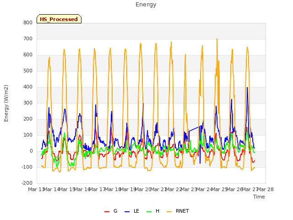The image size is (293, 220).
Task: Click the Mar 13 x-axis tick label
Action: [x=36, y=189]
